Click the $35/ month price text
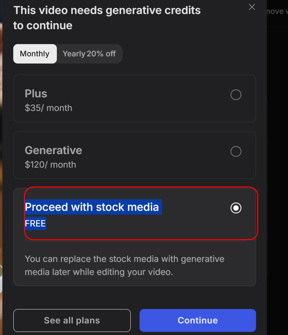Screen dimensions: 288x335 coord(48,108)
